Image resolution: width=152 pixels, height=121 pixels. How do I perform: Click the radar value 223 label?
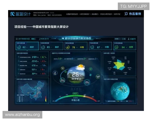click(x=113, y=59)
